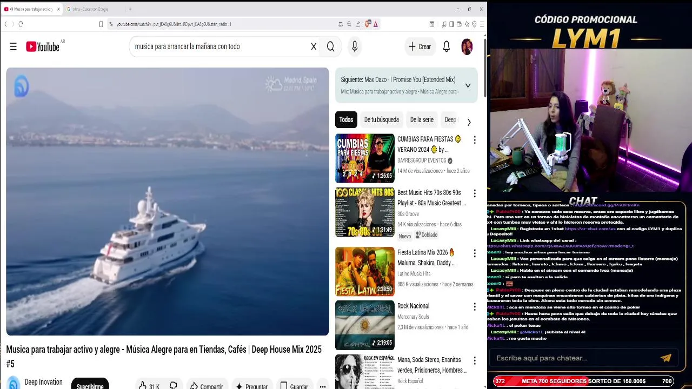
Task: Open options for Best Music Hits 70s video
Action: pos(475,193)
